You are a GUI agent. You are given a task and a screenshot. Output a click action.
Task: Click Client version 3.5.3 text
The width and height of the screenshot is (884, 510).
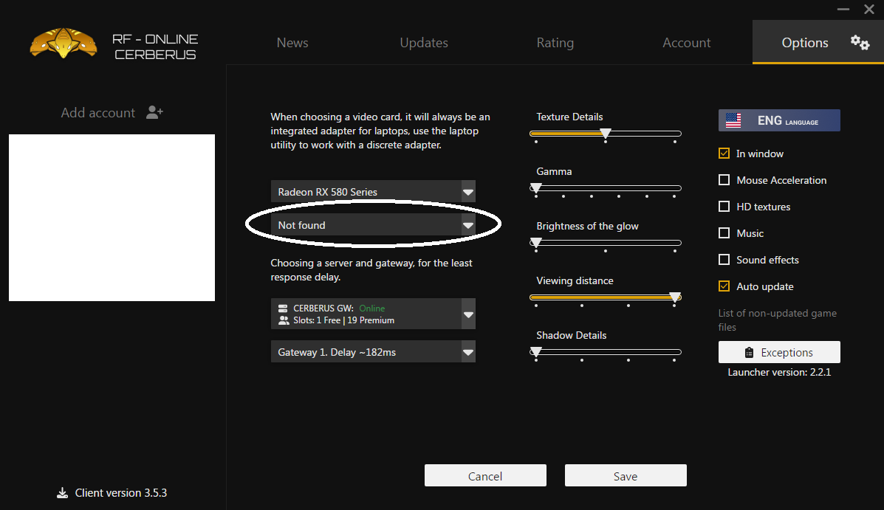[x=120, y=493]
